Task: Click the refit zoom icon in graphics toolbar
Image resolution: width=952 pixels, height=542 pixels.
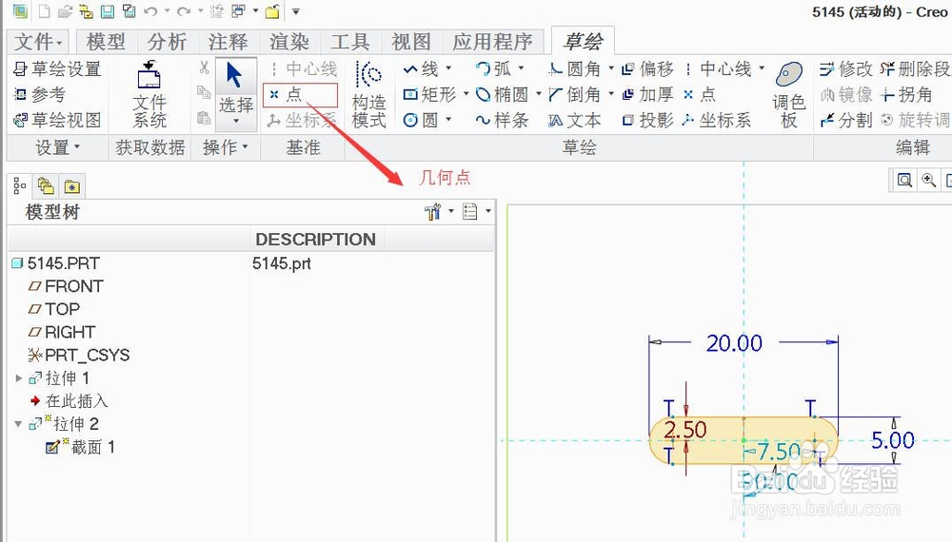Action: coord(904,180)
